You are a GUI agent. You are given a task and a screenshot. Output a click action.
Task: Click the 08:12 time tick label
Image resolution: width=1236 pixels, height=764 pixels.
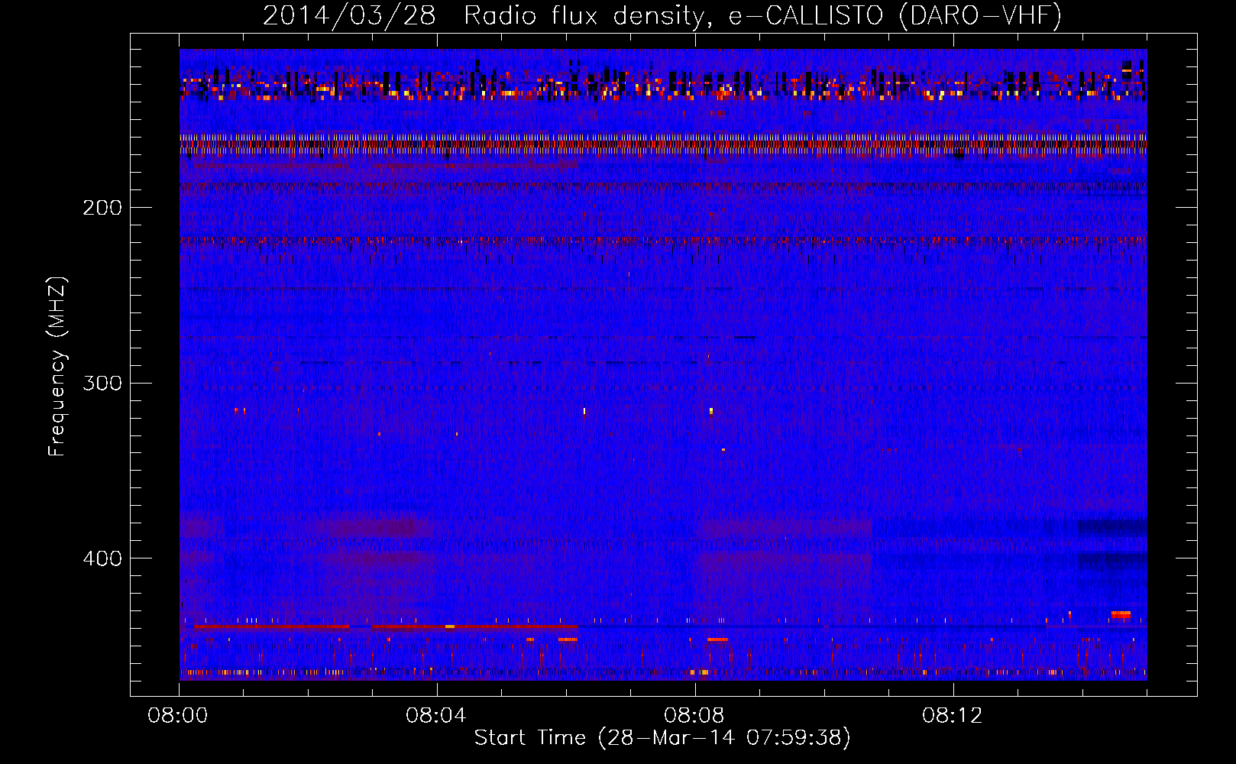coord(953,716)
